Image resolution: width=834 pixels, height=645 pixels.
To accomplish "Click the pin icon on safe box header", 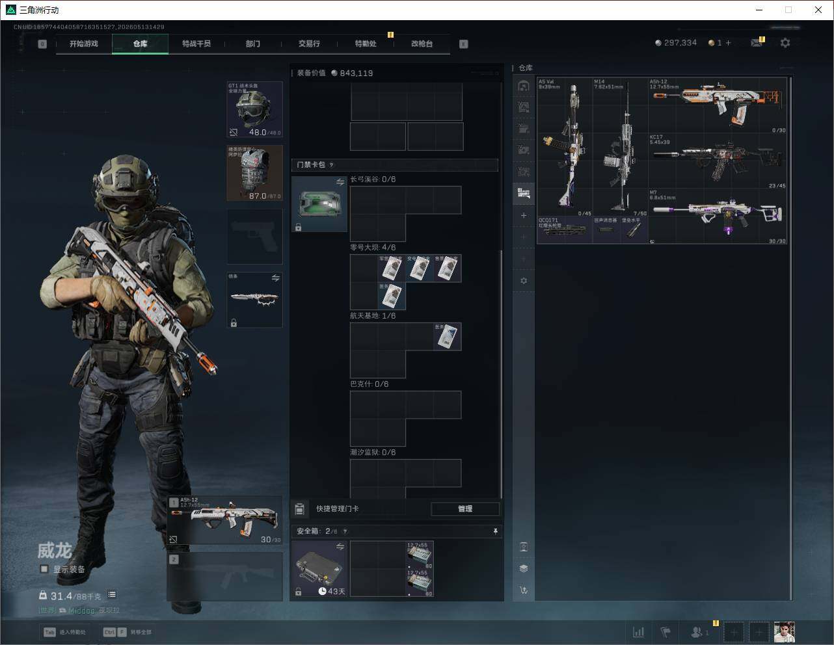I will click(x=495, y=531).
